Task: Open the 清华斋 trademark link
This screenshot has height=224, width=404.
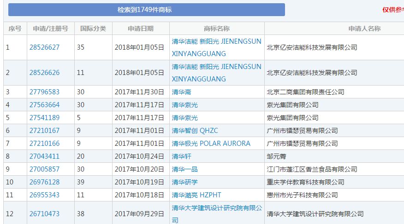Action: click(x=181, y=92)
